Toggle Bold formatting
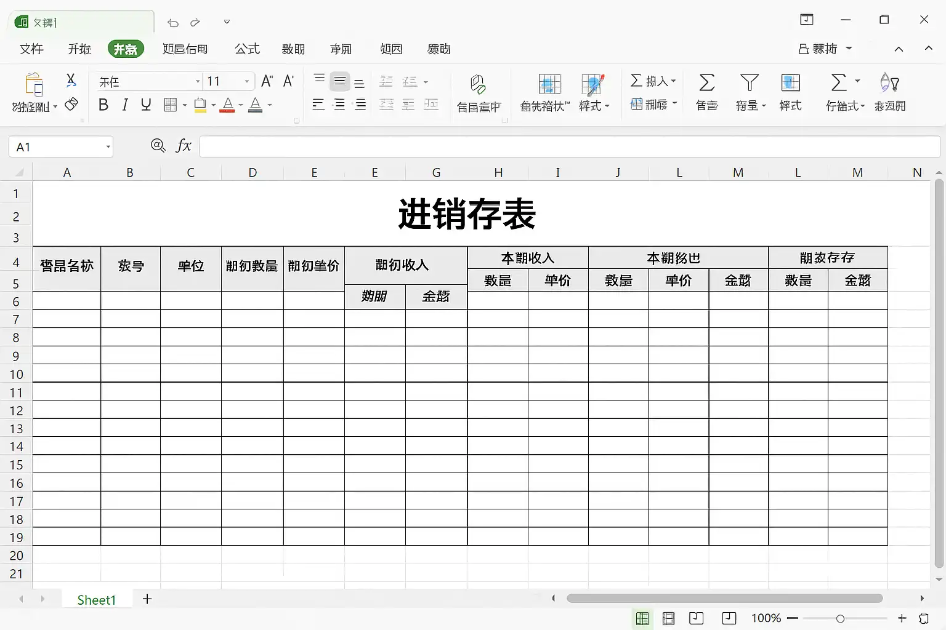This screenshot has width=946, height=630. point(103,105)
